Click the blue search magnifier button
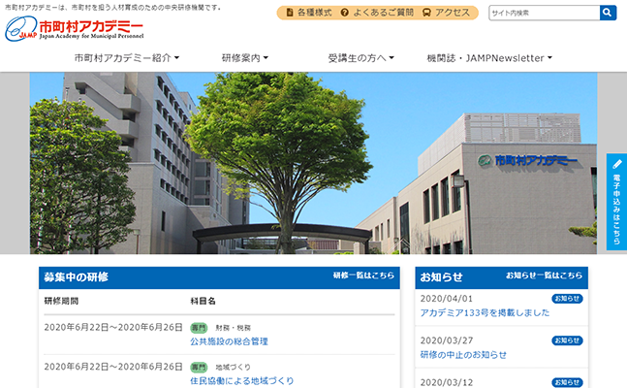Image resolution: width=627 pixels, height=388 pixels. point(608,13)
